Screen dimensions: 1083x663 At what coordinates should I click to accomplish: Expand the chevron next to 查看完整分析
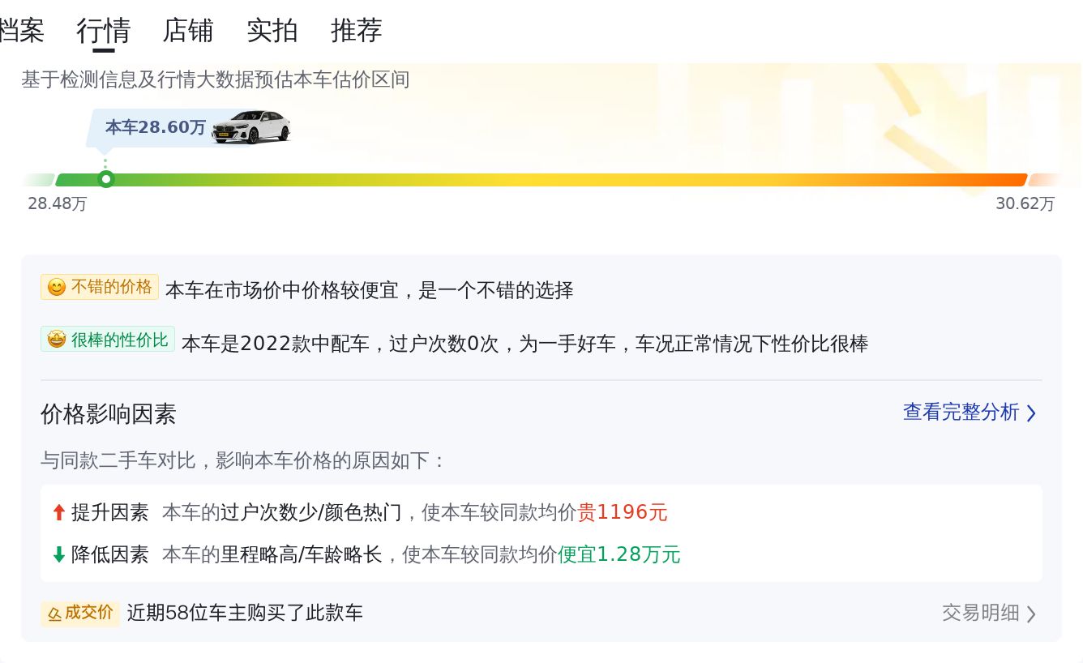(x=1031, y=413)
